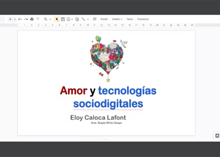This screenshot has height=157, width=220.
Task: Open the Transición panel
Action: coord(143,19)
